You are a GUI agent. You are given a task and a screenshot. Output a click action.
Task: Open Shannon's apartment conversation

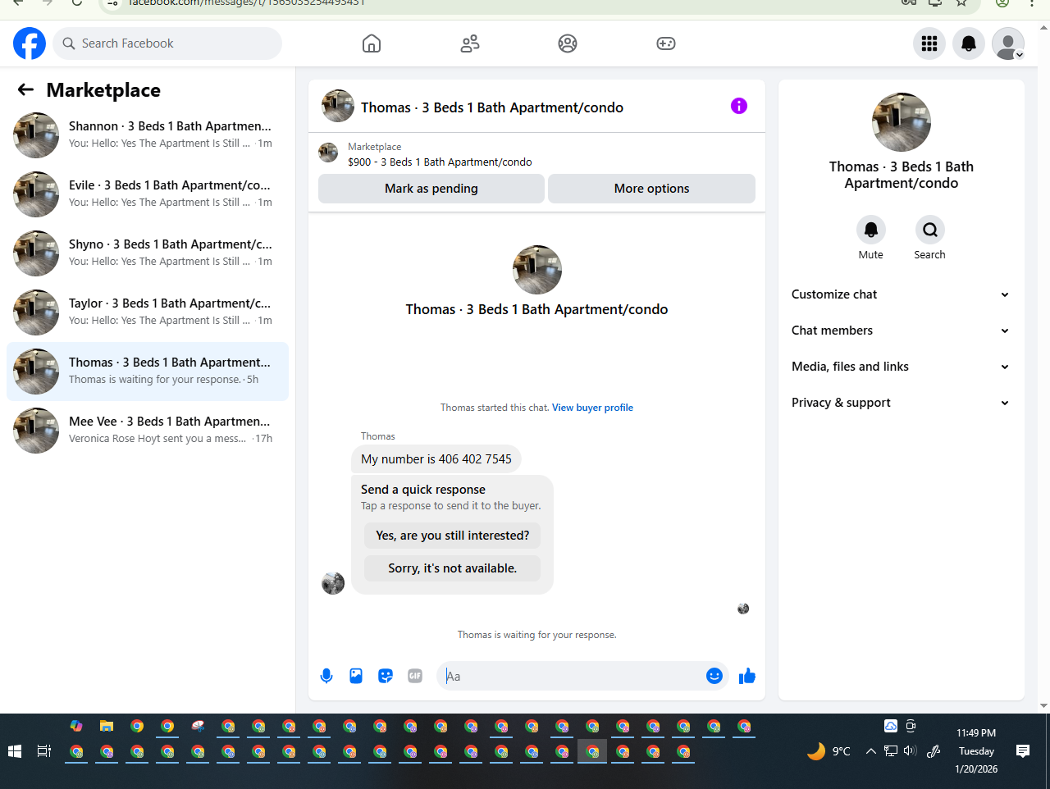pyautogui.click(x=148, y=135)
